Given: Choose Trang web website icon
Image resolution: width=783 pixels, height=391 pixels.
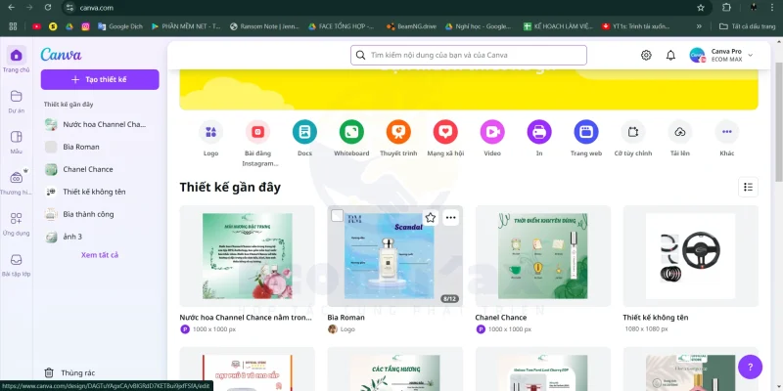Looking at the screenshot, I should [x=586, y=132].
